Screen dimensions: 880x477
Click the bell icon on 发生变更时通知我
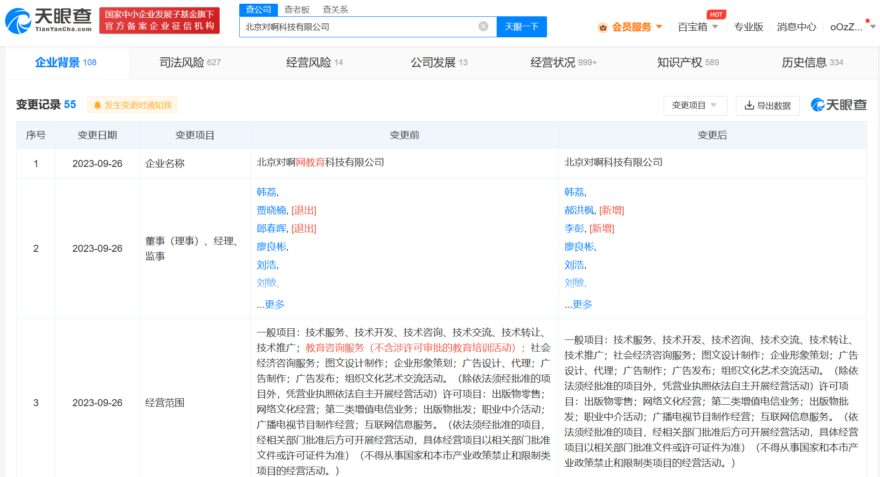97,104
